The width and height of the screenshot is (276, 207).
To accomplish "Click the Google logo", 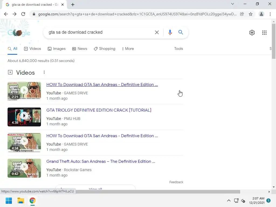I will pyautogui.click(x=19, y=33).
